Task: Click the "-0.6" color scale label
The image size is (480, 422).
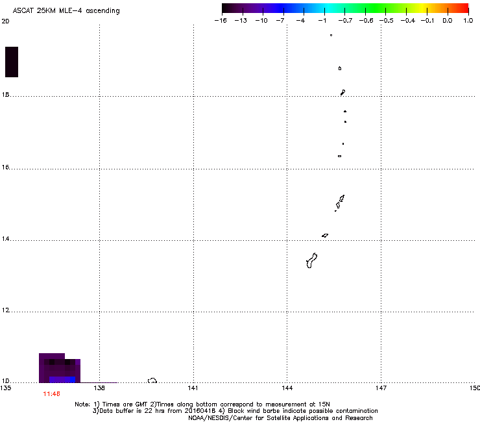Action: [366, 21]
